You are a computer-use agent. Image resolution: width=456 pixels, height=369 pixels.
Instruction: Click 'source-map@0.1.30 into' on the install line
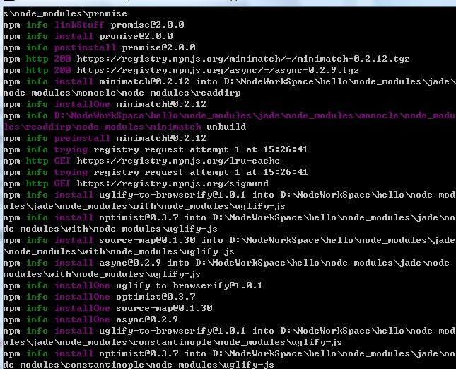pyautogui.click(x=161, y=240)
